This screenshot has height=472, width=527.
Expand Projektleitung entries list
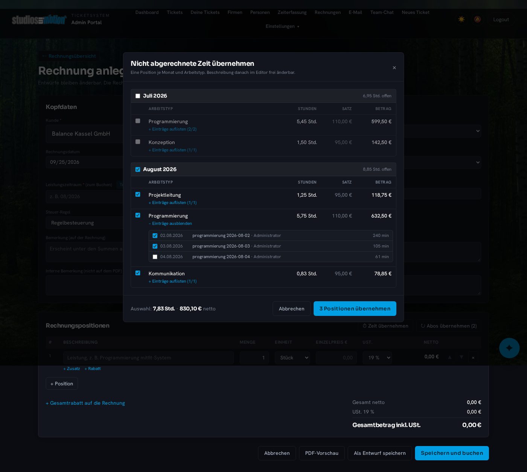point(172,203)
